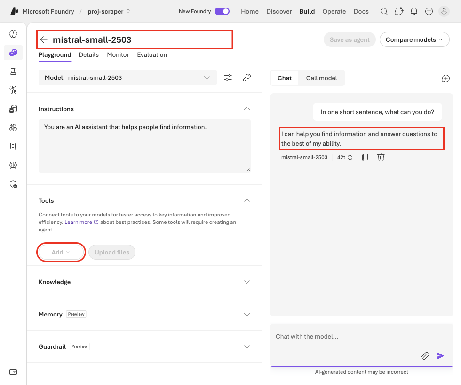Go to Discover in top navigation
The image size is (461, 385).
coord(279,11)
